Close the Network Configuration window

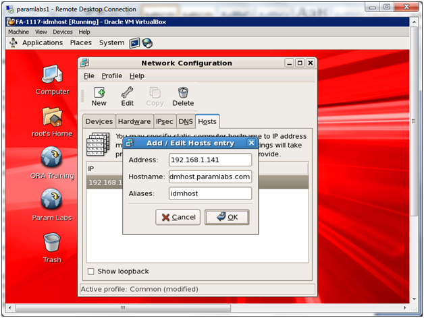coord(311,63)
